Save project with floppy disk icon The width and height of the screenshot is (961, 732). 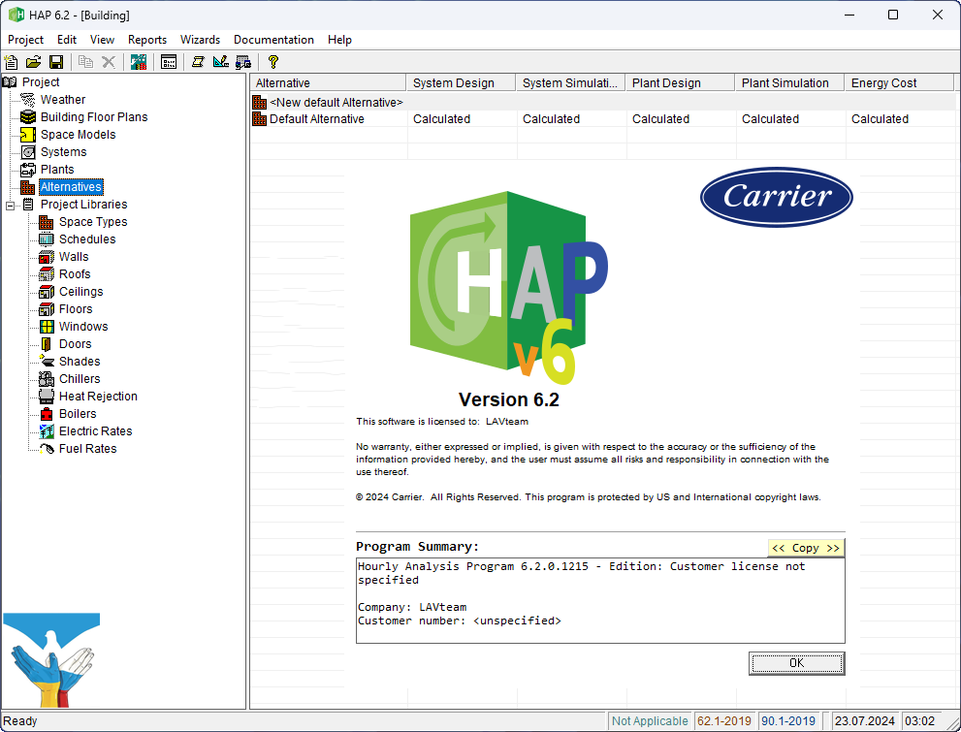pos(56,62)
